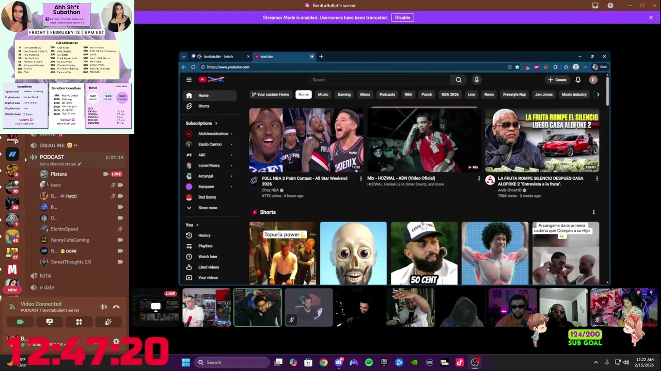The width and height of the screenshot is (661, 371).
Task: Open the YouTube hamburger guide menu
Action: tap(189, 80)
